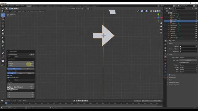Open the File menu
The height and width of the screenshot is (111, 198).
coord(5,6)
